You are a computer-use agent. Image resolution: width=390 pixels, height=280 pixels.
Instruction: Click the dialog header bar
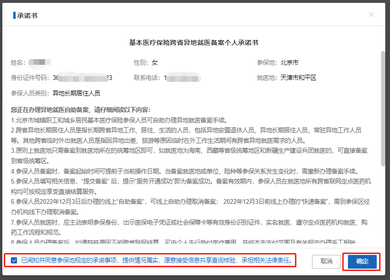click(189, 15)
